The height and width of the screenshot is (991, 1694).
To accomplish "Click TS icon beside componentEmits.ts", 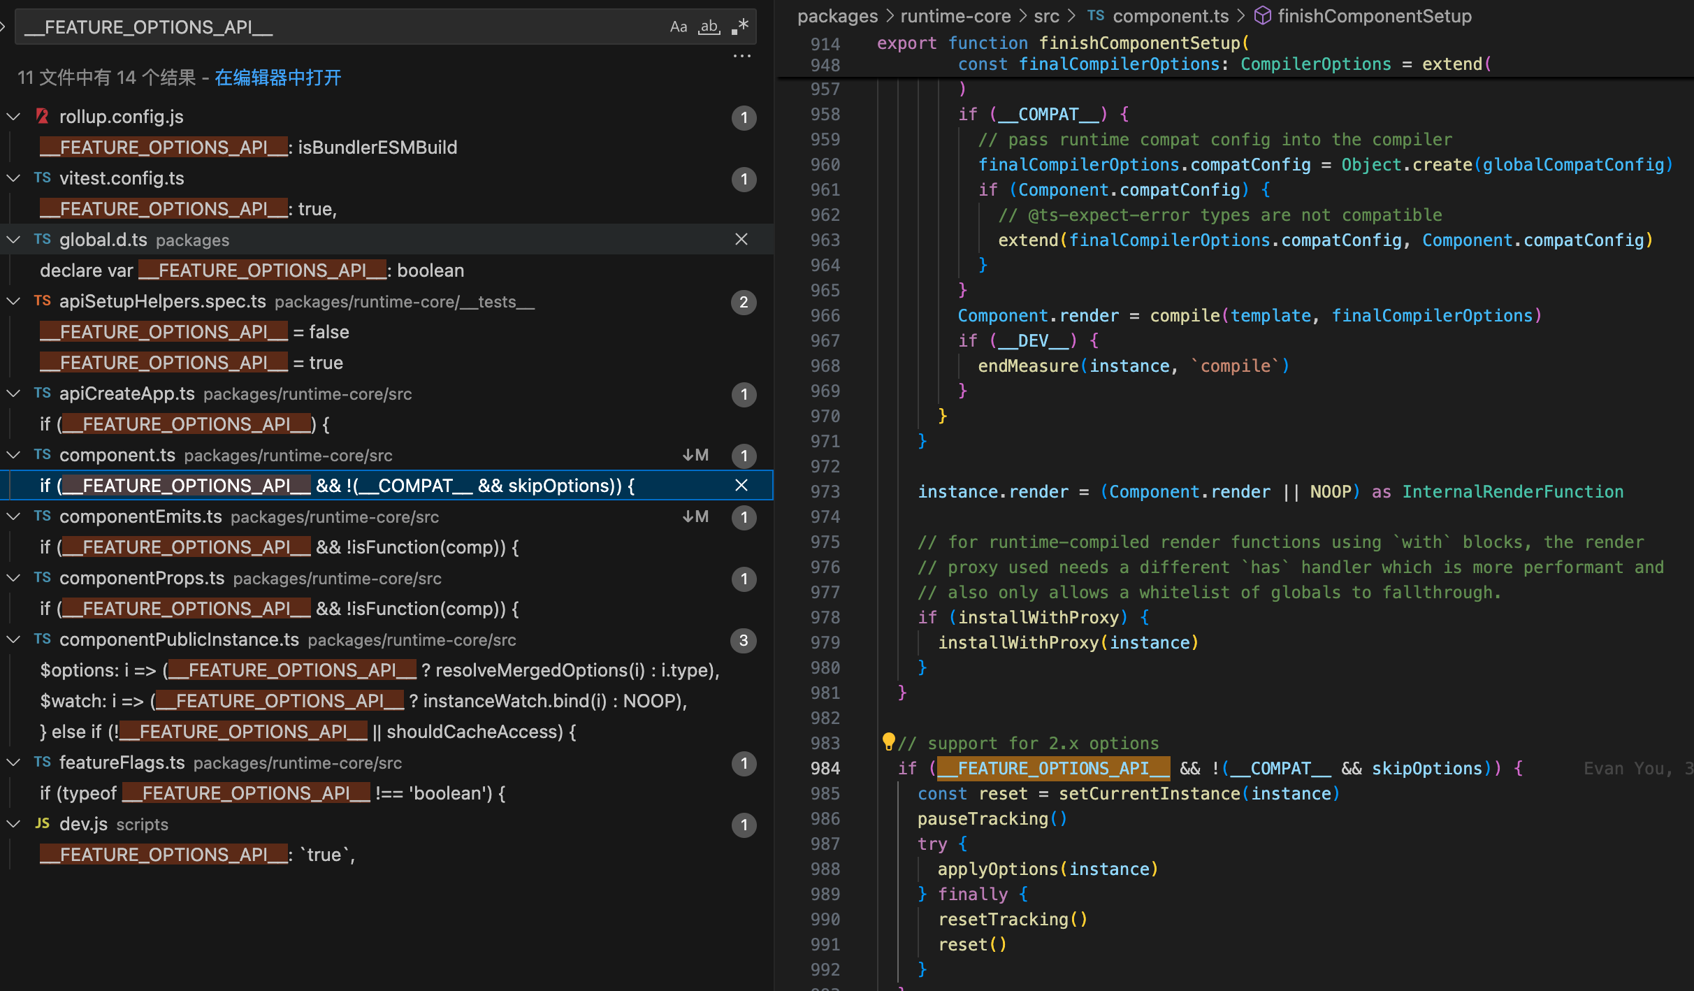I will 43,516.
